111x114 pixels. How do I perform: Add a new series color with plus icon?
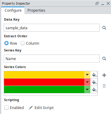tap(104, 75)
